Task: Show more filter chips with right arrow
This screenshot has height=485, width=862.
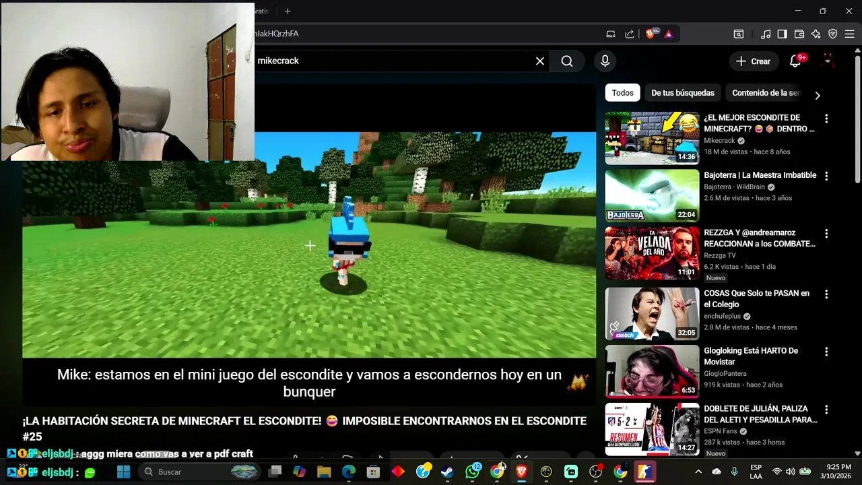Action: (x=818, y=95)
